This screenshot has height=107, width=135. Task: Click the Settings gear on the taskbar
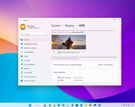click(x=50, y=105)
